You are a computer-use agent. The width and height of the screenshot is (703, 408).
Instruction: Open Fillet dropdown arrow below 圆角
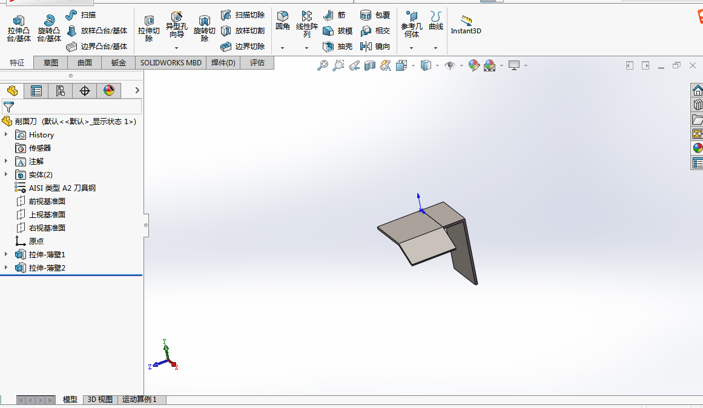click(x=282, y=48)
